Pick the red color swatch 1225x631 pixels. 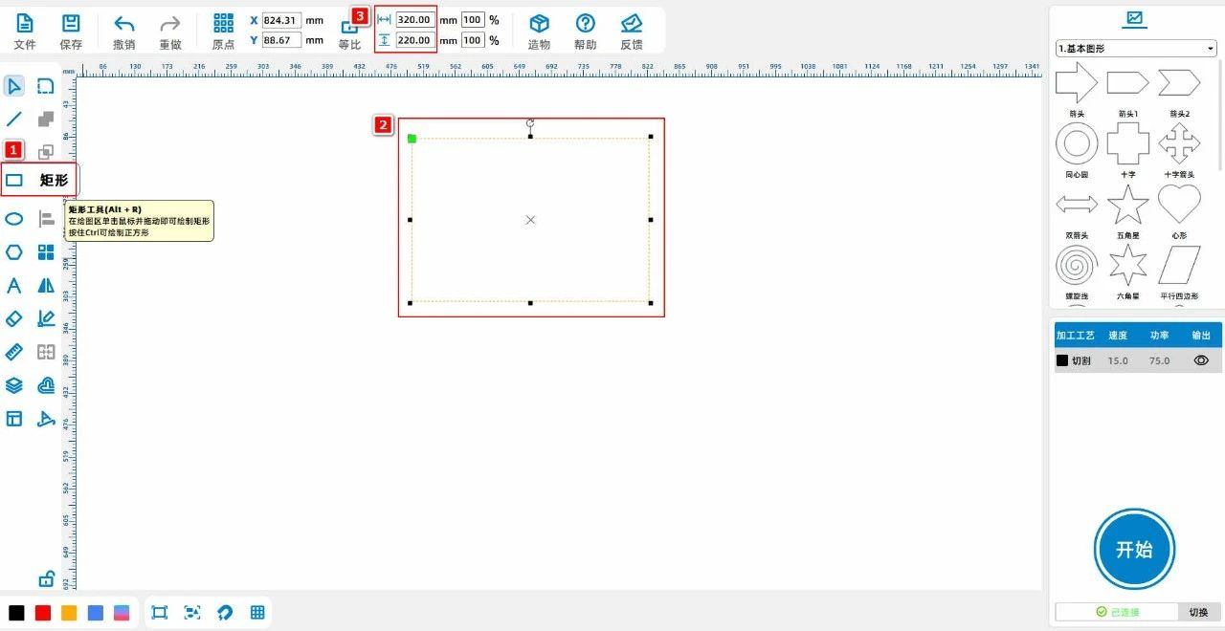coord(43,613)
